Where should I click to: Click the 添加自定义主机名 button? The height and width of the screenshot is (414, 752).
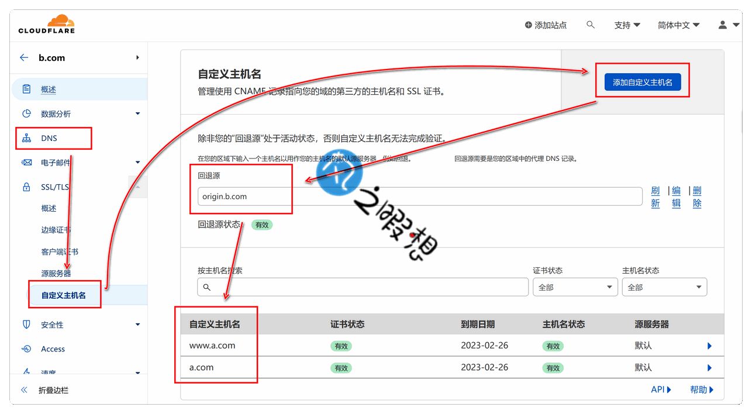(x=642, y=82)
